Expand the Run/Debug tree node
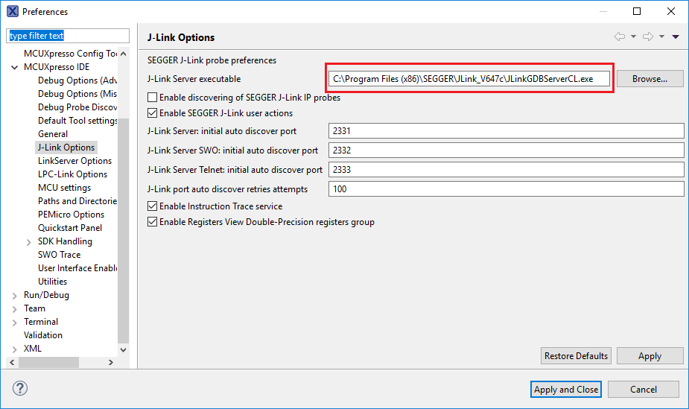The width and height of the screenshot is (689, 409). click(x=15, y=295)
